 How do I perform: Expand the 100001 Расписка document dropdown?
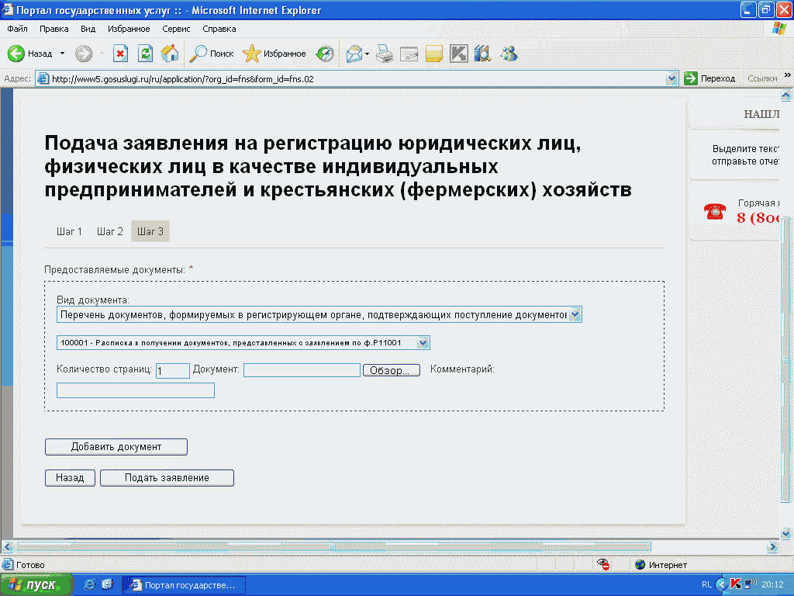pos(423,342)
